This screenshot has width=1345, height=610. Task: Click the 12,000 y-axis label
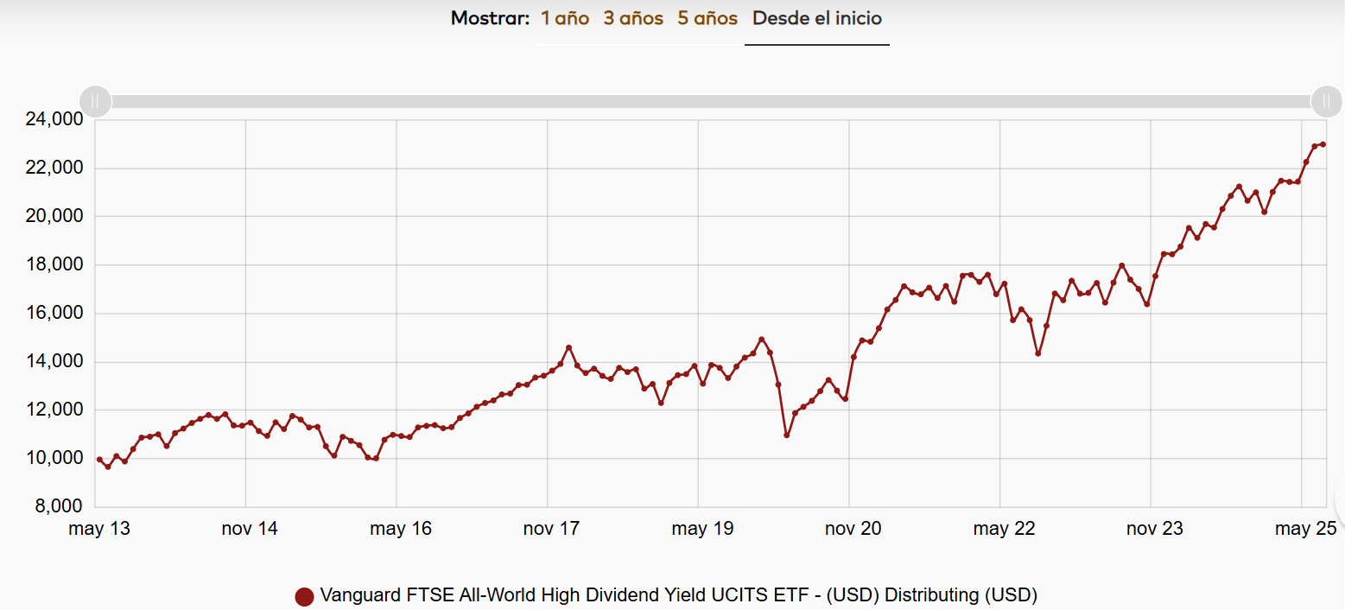tap(53, 410)
